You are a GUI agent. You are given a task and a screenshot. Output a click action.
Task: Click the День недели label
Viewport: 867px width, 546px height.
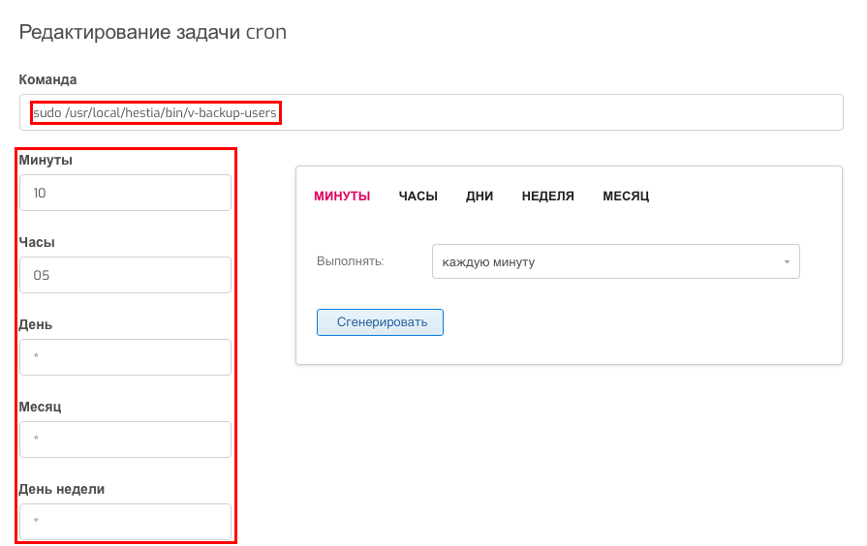coord(62,489)
